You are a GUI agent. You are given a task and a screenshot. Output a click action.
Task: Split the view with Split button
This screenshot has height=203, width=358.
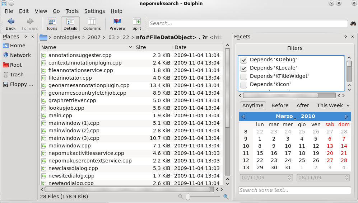136,24
